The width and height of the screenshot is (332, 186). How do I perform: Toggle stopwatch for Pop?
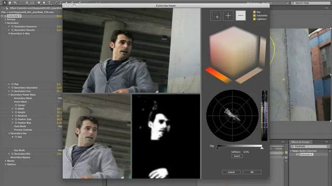click(12, 84)
